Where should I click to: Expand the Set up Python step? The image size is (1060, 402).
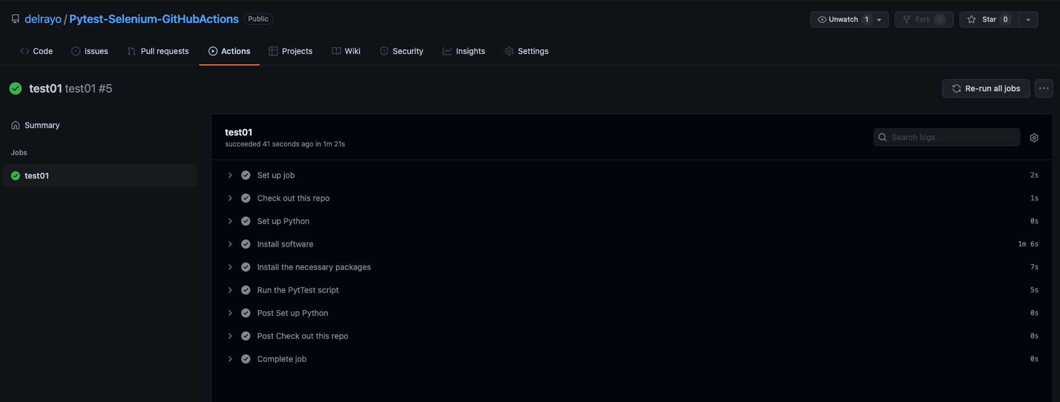[x=230, y=221]
